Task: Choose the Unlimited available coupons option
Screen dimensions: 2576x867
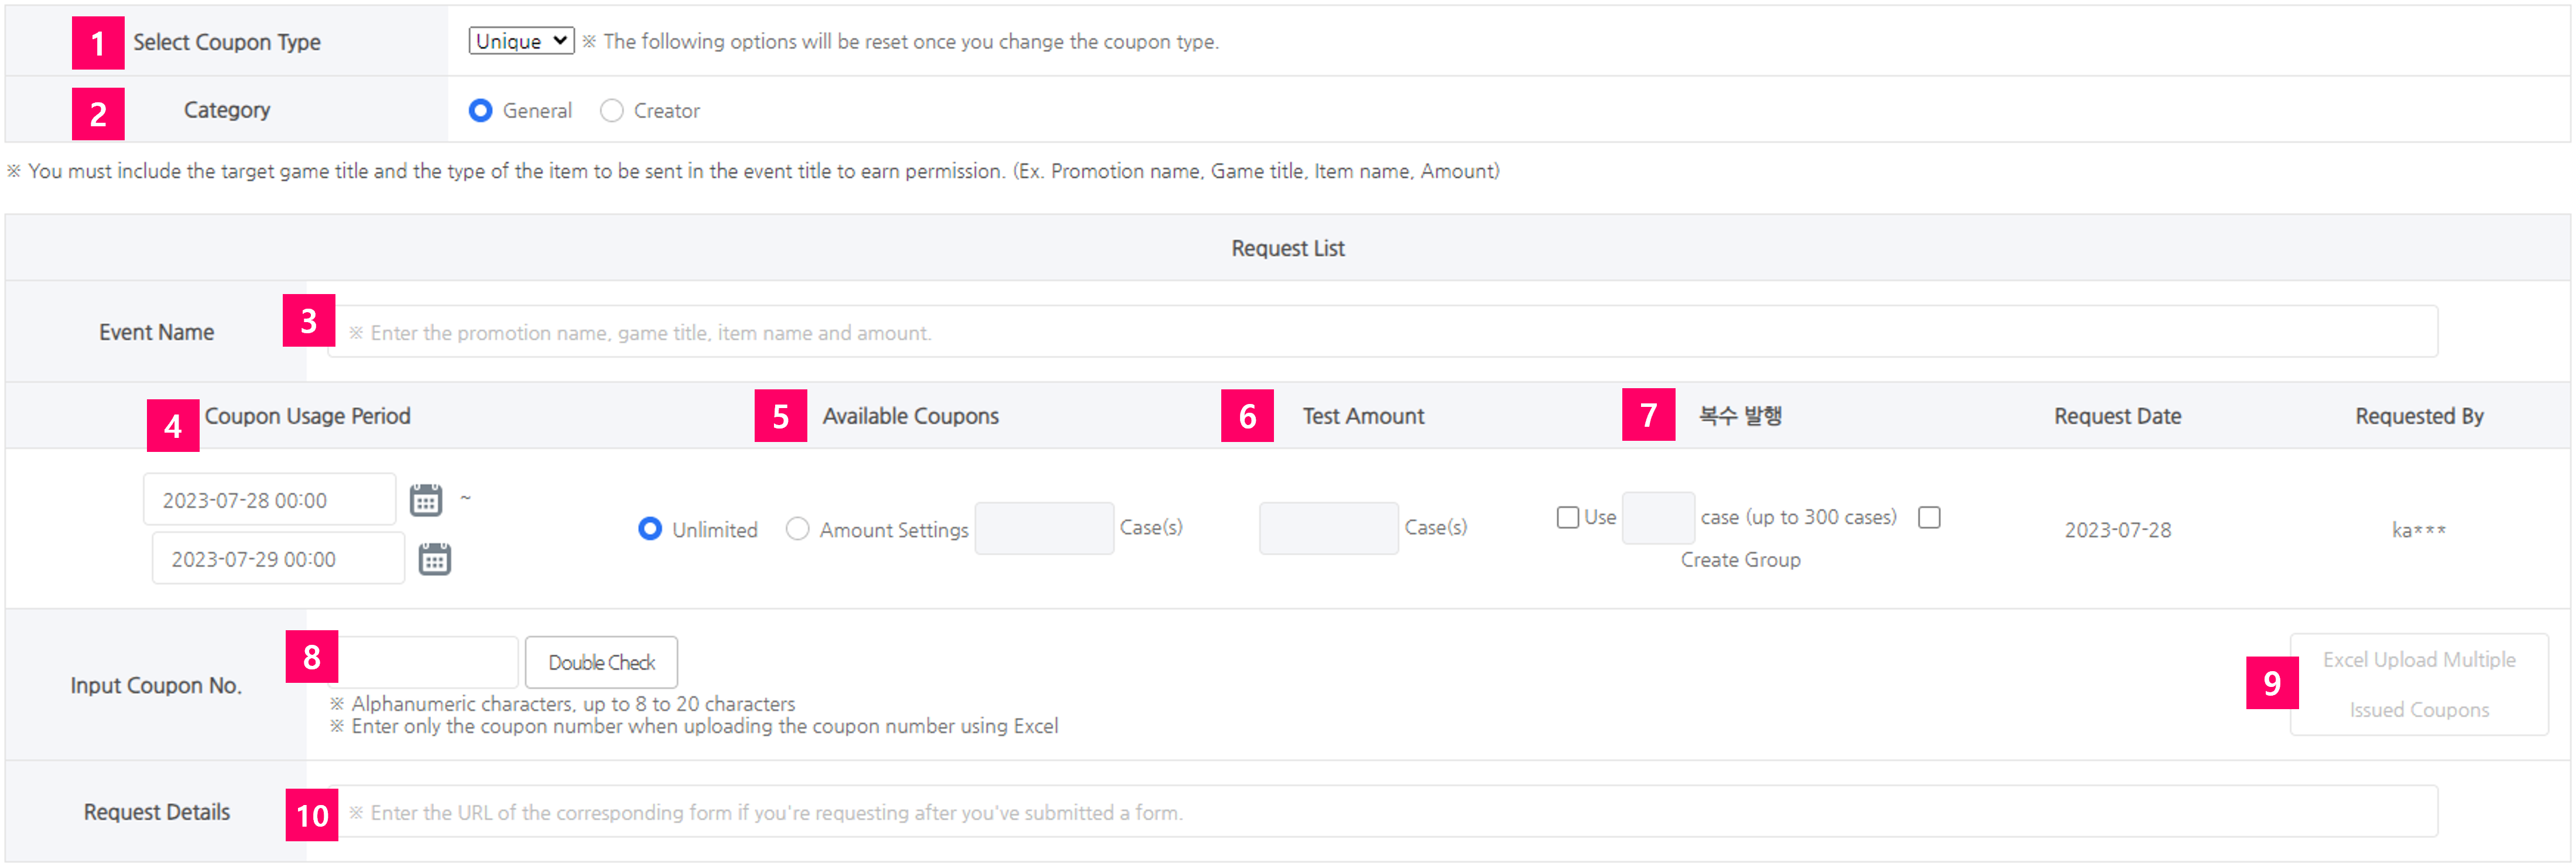Action: [650, 530]
